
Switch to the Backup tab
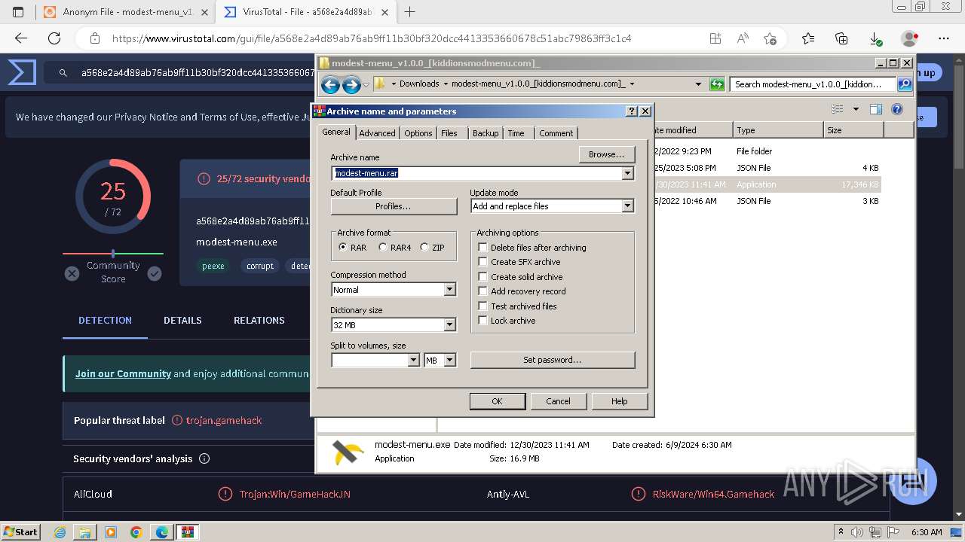click(486, 133)
